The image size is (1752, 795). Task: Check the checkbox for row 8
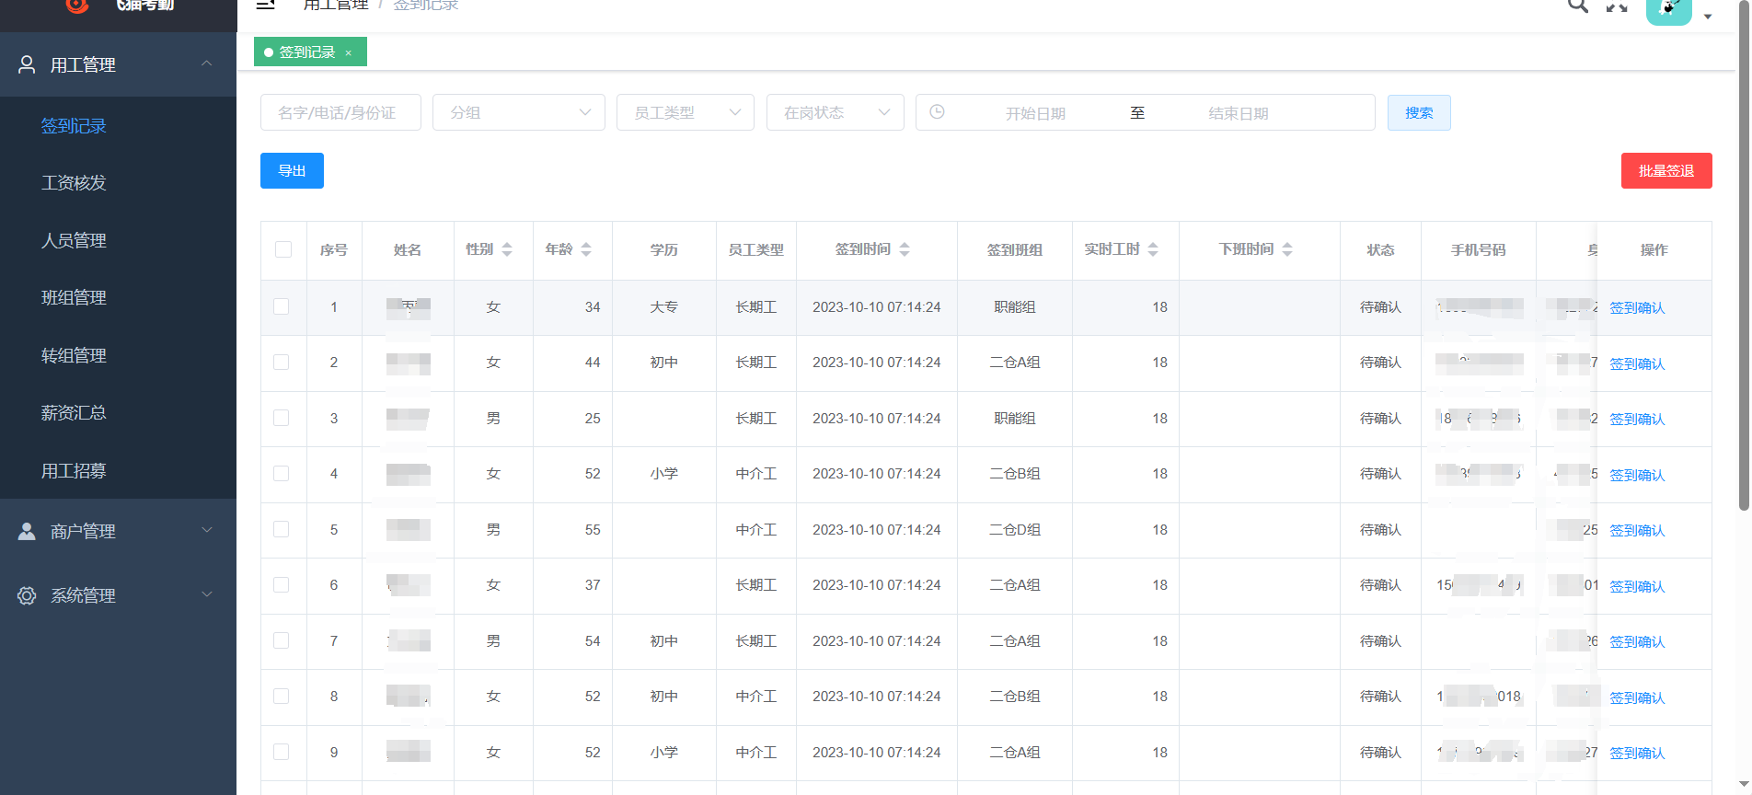coord(282,696)
